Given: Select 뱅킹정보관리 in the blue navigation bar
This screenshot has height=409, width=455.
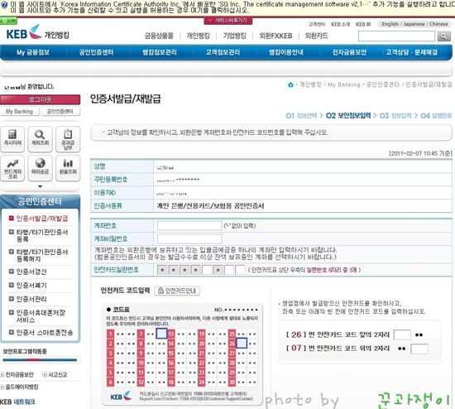Looking at the screenshot, I should click(x=160, y=52).
